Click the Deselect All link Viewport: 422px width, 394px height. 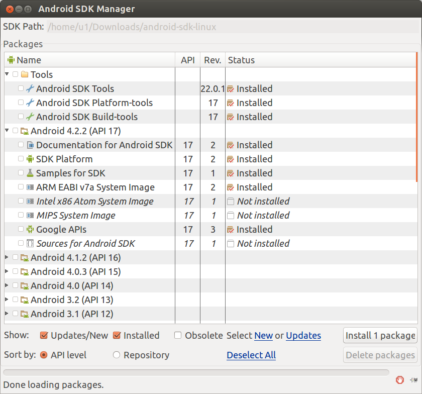coord(251,355)
